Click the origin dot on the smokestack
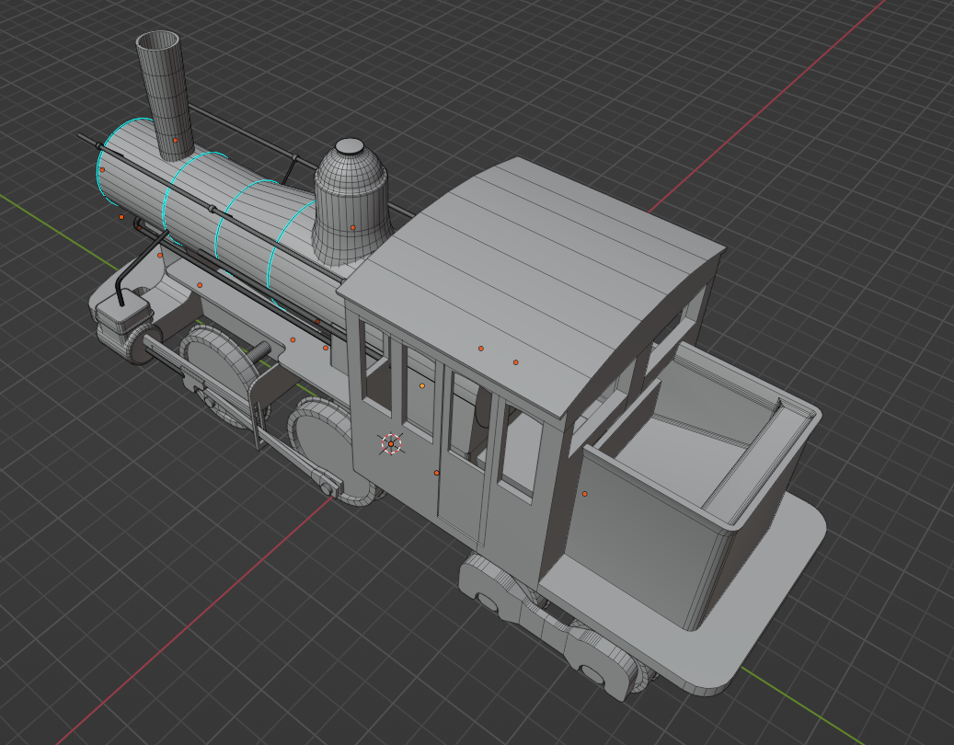The image size is (954, 745). click(176, 140)
